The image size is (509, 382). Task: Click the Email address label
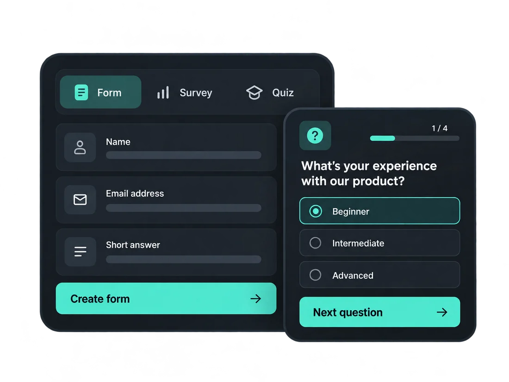135,194
